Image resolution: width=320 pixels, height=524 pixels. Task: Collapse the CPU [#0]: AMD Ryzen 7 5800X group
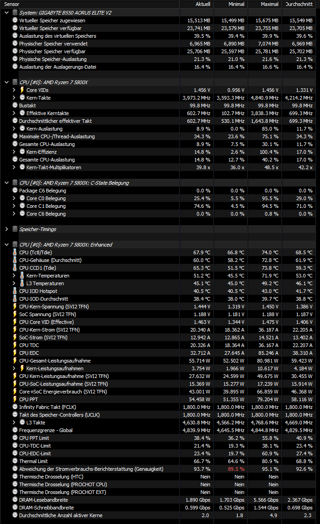(7, 82)
